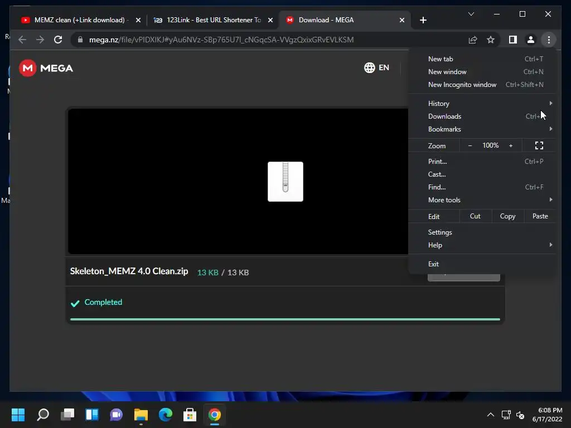Click the network tray icon
Image resolution: width=571 pixels, height=428 pixels.
(x=506, y=415)
